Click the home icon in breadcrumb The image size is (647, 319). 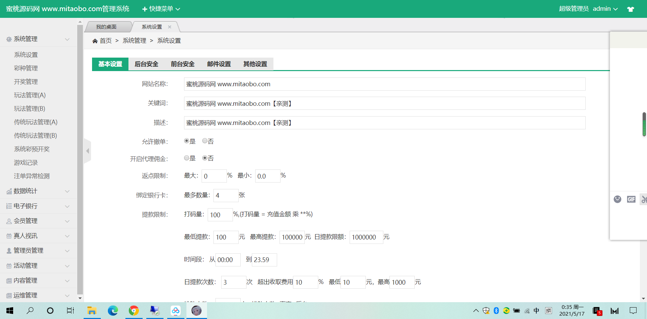[x=95, y=41]
